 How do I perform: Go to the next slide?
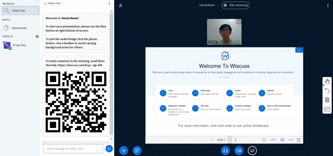(x=235, y=140)
